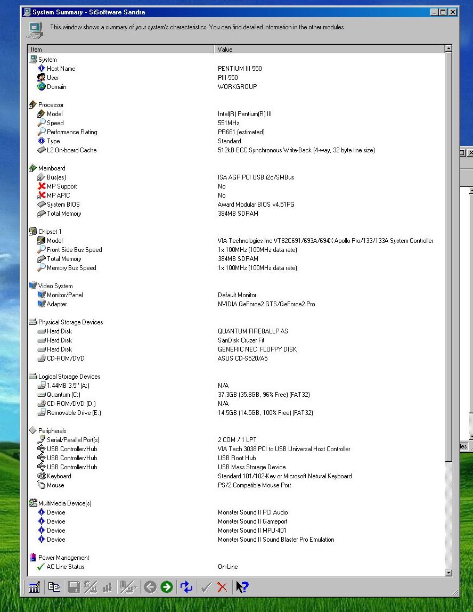Click the Keyboard icon in Peripherals

coord(42,476)
